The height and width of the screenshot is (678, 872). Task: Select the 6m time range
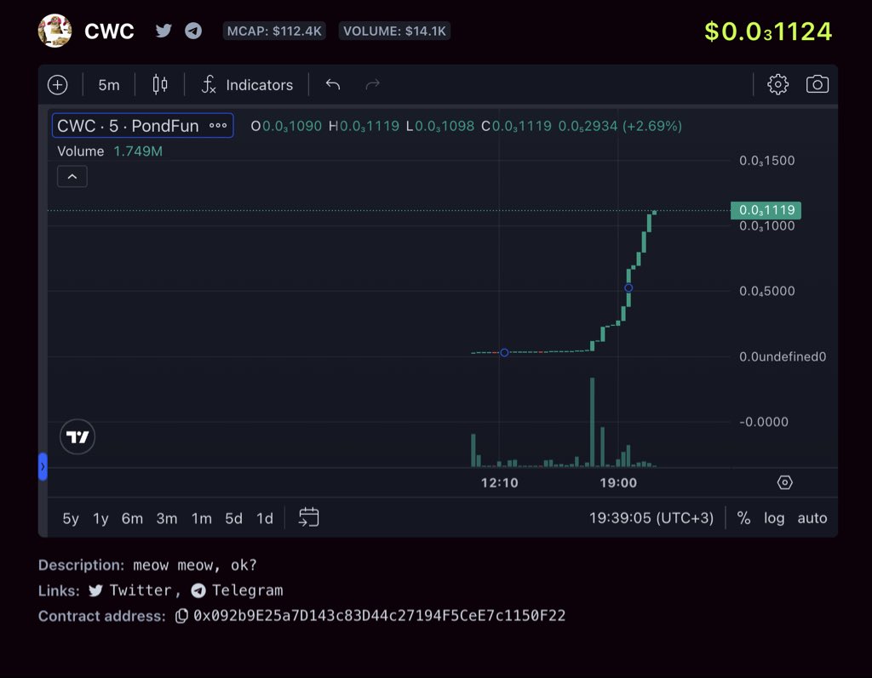132,519
